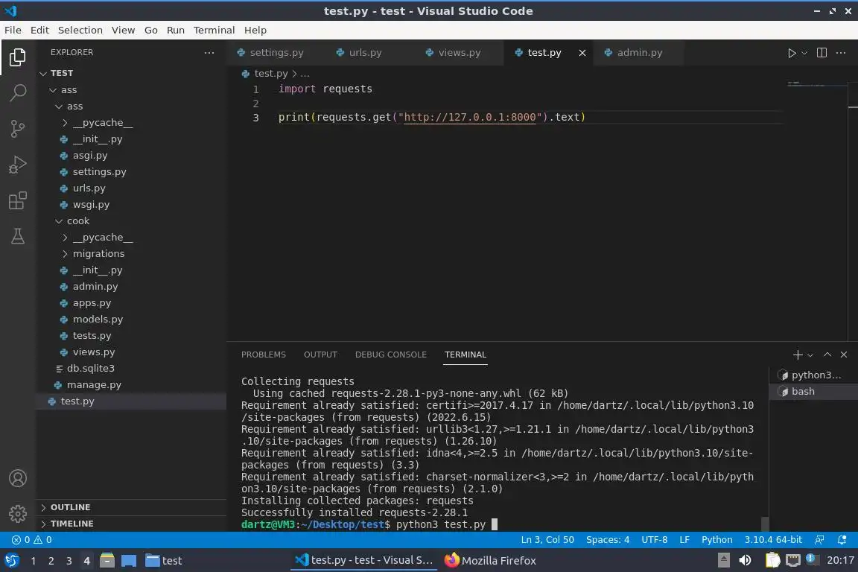The width and height of the screenshot is (858, 572).
Task: Create a new terminal with plus icon
Action: pyautogui.click(x=798, y=355)
